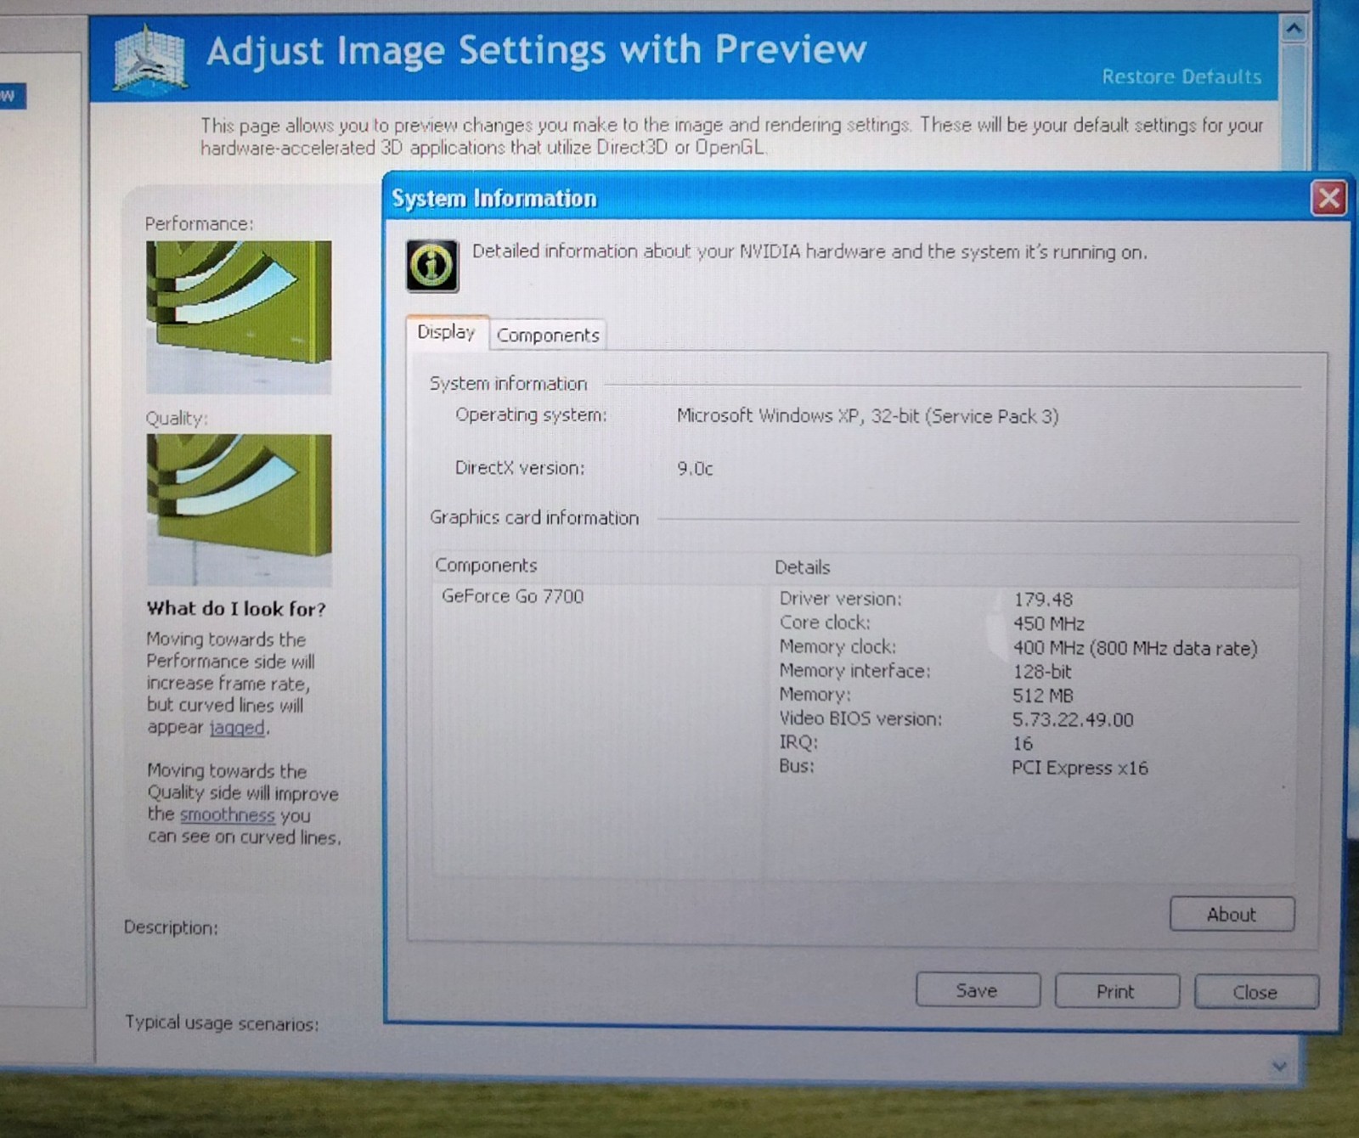The width and height of the screenshot is (1359, 1138).
Task: Open the 'smoothness' help link
Action: (227, 814)
